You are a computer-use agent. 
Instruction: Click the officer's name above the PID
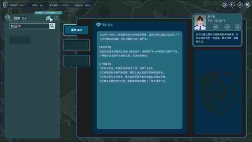click(211, 17)
